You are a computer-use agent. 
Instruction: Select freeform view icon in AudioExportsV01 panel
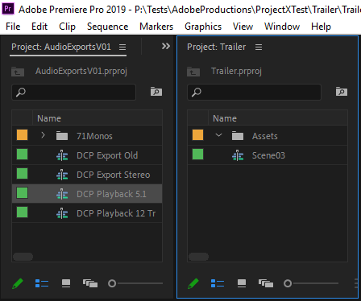(90, 283)
